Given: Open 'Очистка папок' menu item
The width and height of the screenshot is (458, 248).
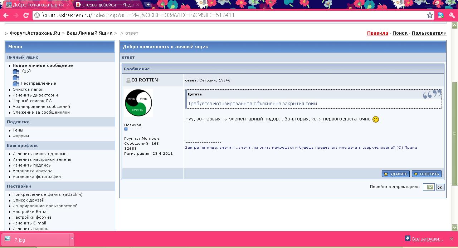Looking at the screenshot, I should pos(28,89).
